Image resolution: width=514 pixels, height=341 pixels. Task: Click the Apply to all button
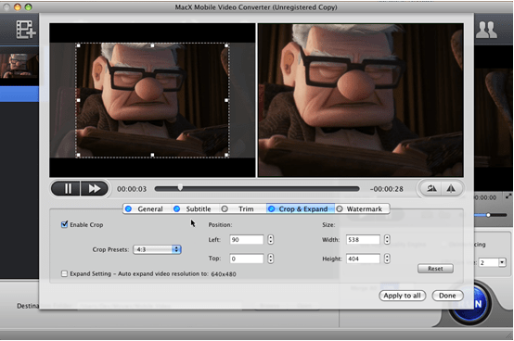coord(403,296)
